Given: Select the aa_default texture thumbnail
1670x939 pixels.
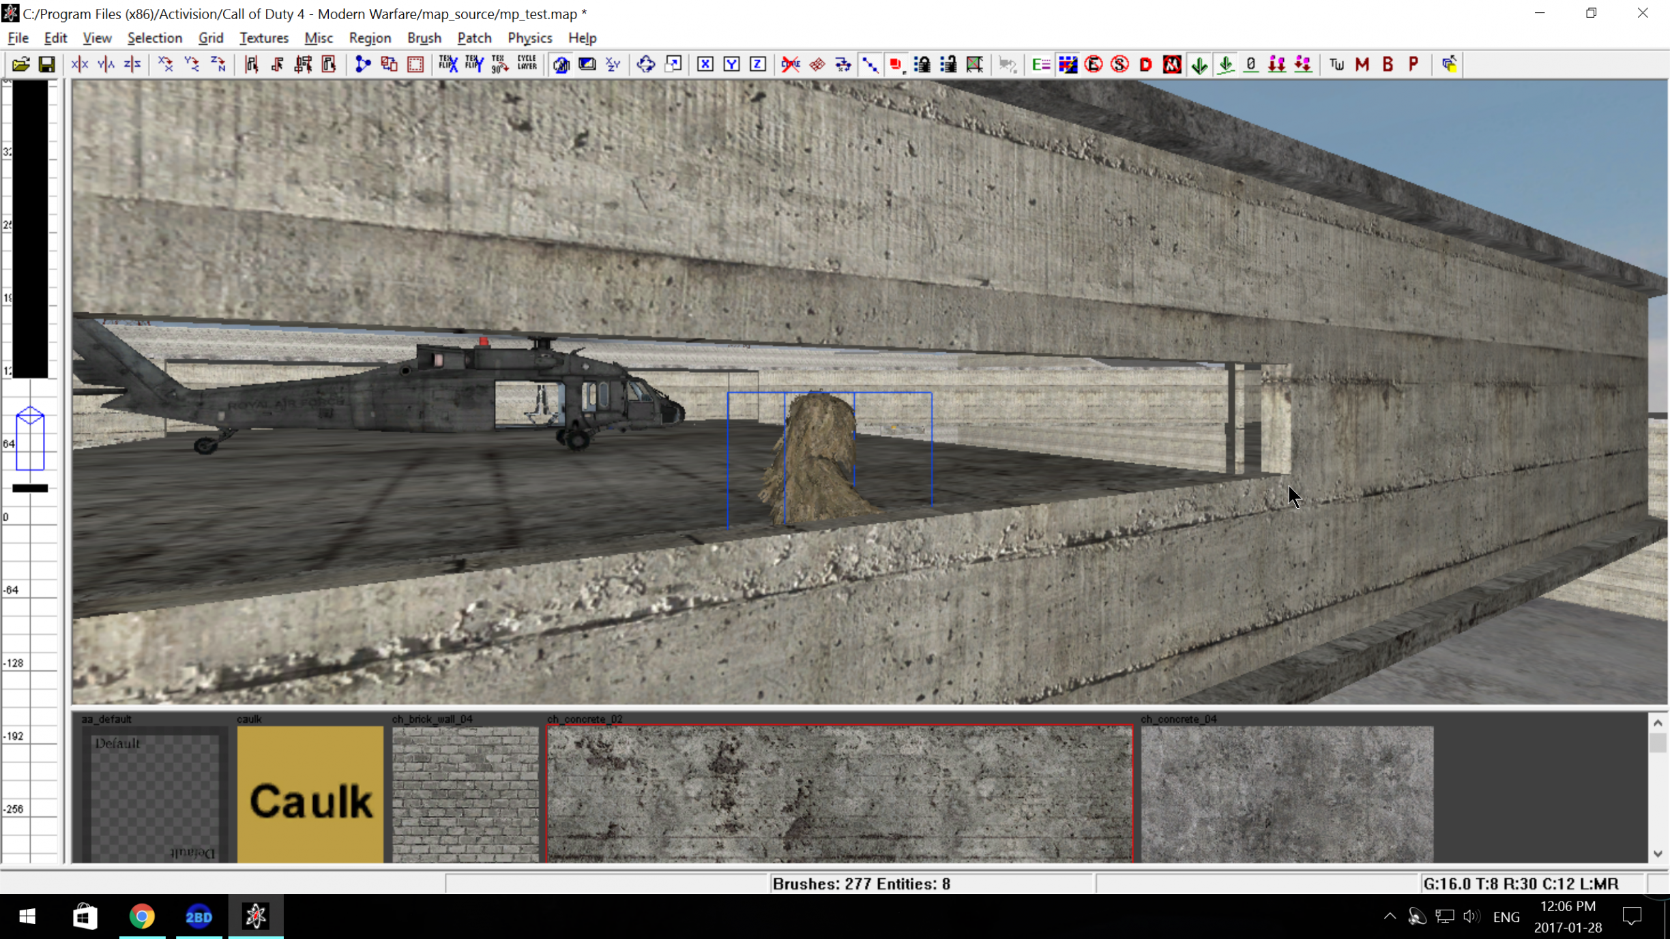Looking at the screenshot, I should (x=155, y=794).
